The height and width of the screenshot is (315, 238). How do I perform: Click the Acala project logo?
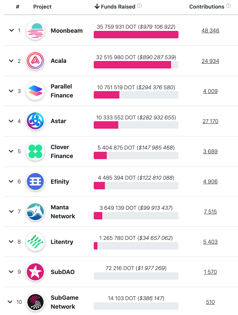point(35,61)
